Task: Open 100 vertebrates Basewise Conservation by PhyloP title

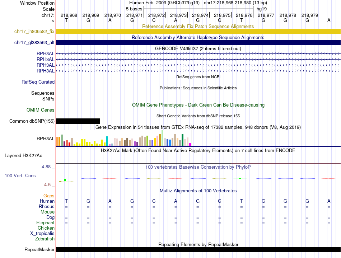Action: [198, 167]
